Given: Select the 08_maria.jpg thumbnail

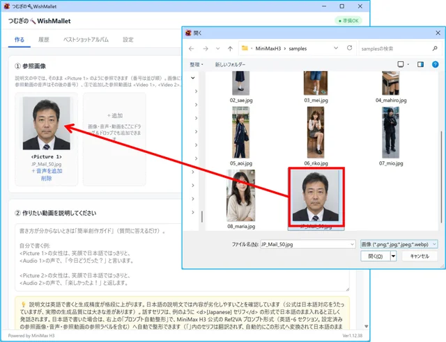Looking at the screenshot, I should (240, 195).
